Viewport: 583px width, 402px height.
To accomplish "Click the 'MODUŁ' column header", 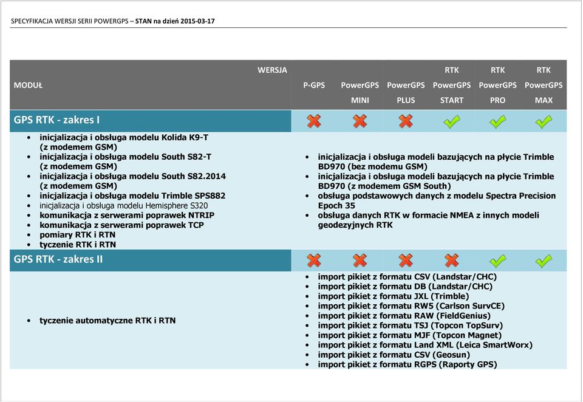I will tap(28, 85).
